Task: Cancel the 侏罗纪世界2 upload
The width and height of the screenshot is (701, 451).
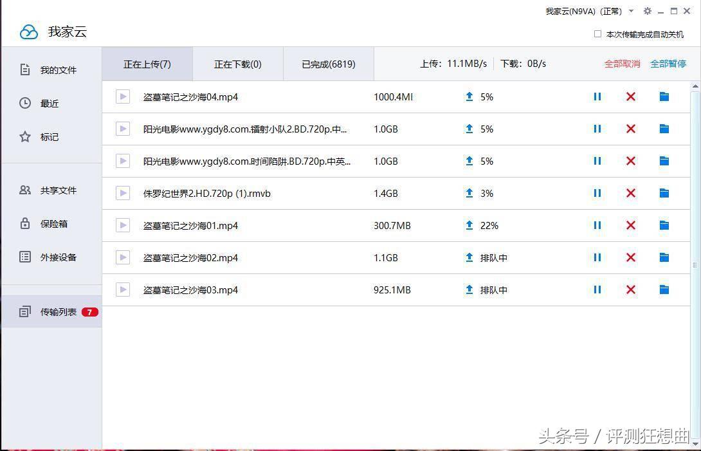Action: coord(630,193)
